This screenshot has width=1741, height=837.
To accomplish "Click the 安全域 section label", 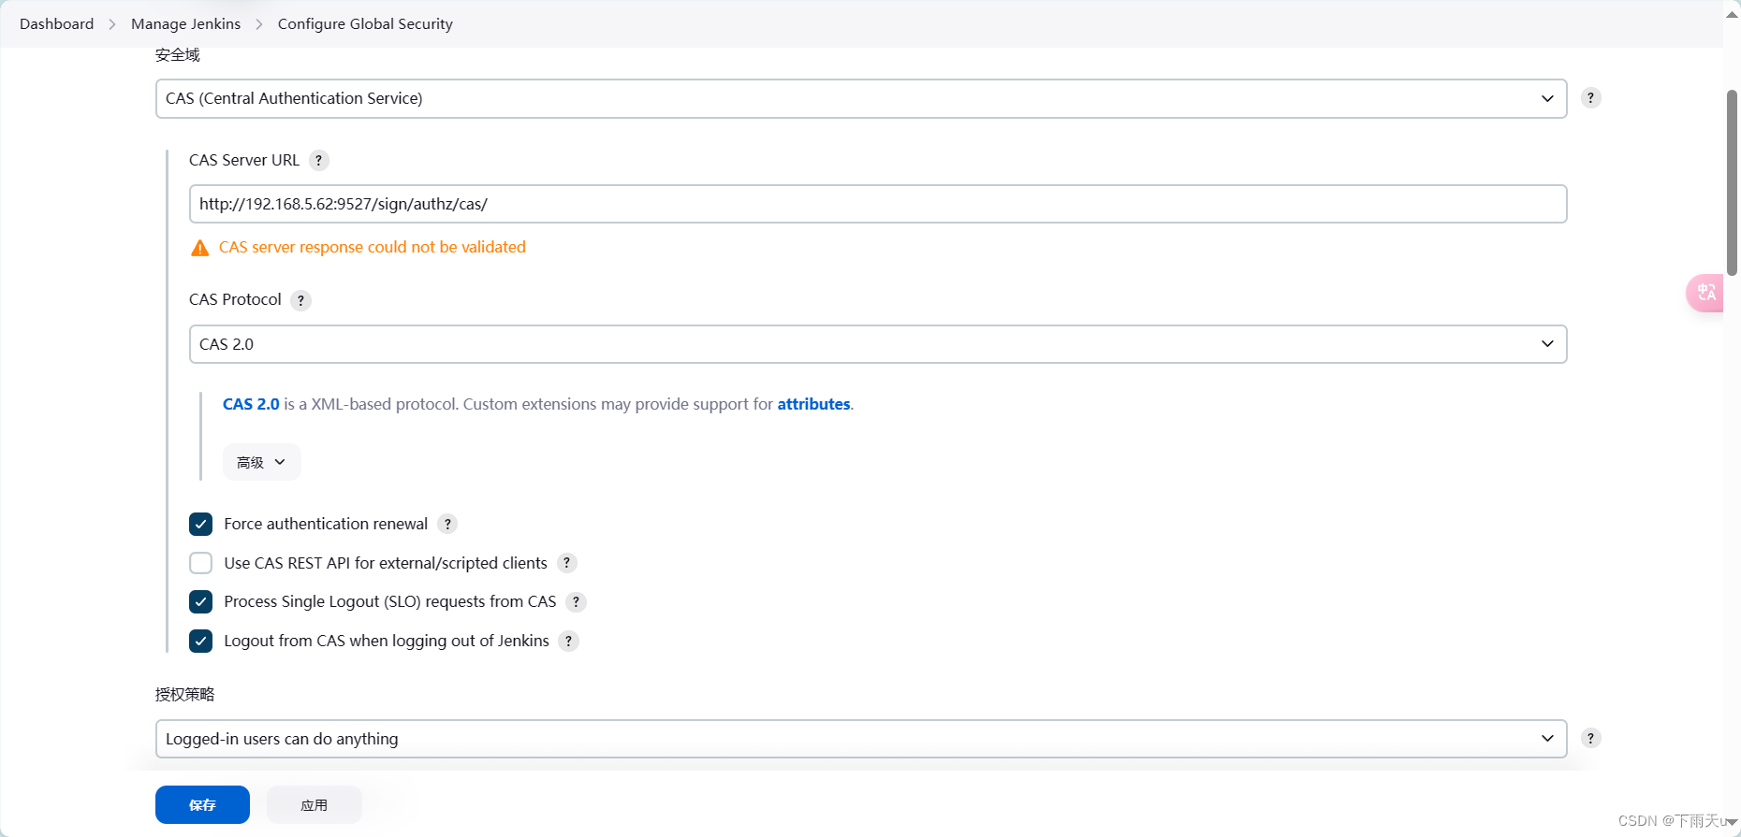I will pos(178,55).
